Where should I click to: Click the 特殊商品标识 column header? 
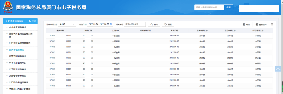pos(145,31)
